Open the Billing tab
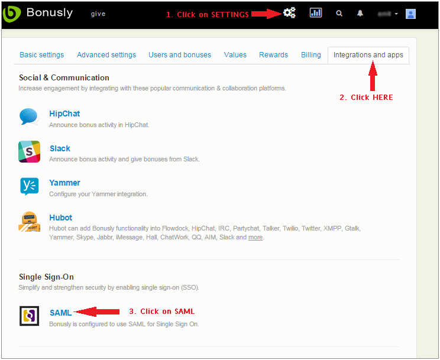Viewport: 440px width, 360px height. (x=311, y=55)
